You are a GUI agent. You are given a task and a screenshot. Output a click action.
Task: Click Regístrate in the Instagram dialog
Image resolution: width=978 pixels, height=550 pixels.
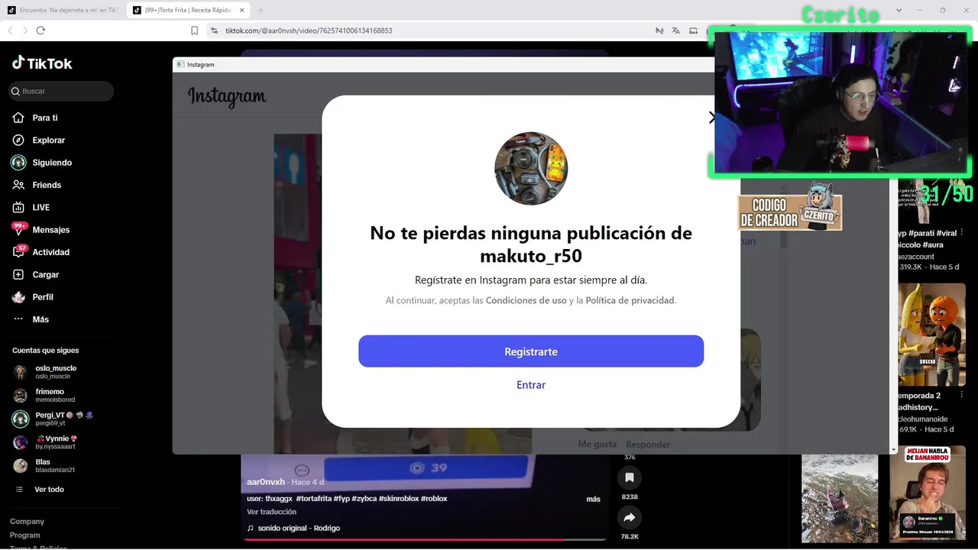click(531, 351)
